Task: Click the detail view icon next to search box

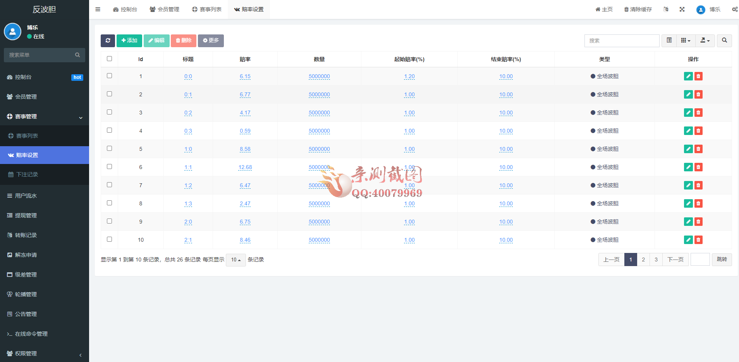Action: (x=669, y=41)
